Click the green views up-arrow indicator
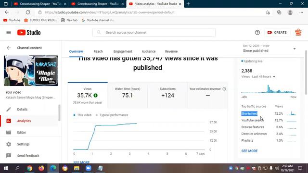Viewport: 308px width, 173px height. coord(95,96)
